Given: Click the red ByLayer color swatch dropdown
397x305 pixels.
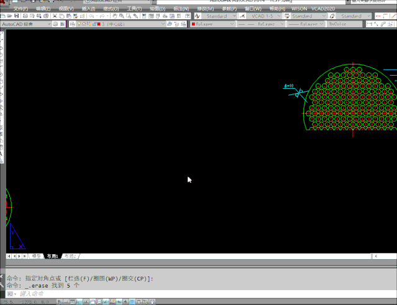Looking at the screenshot, I should (212, 24).
